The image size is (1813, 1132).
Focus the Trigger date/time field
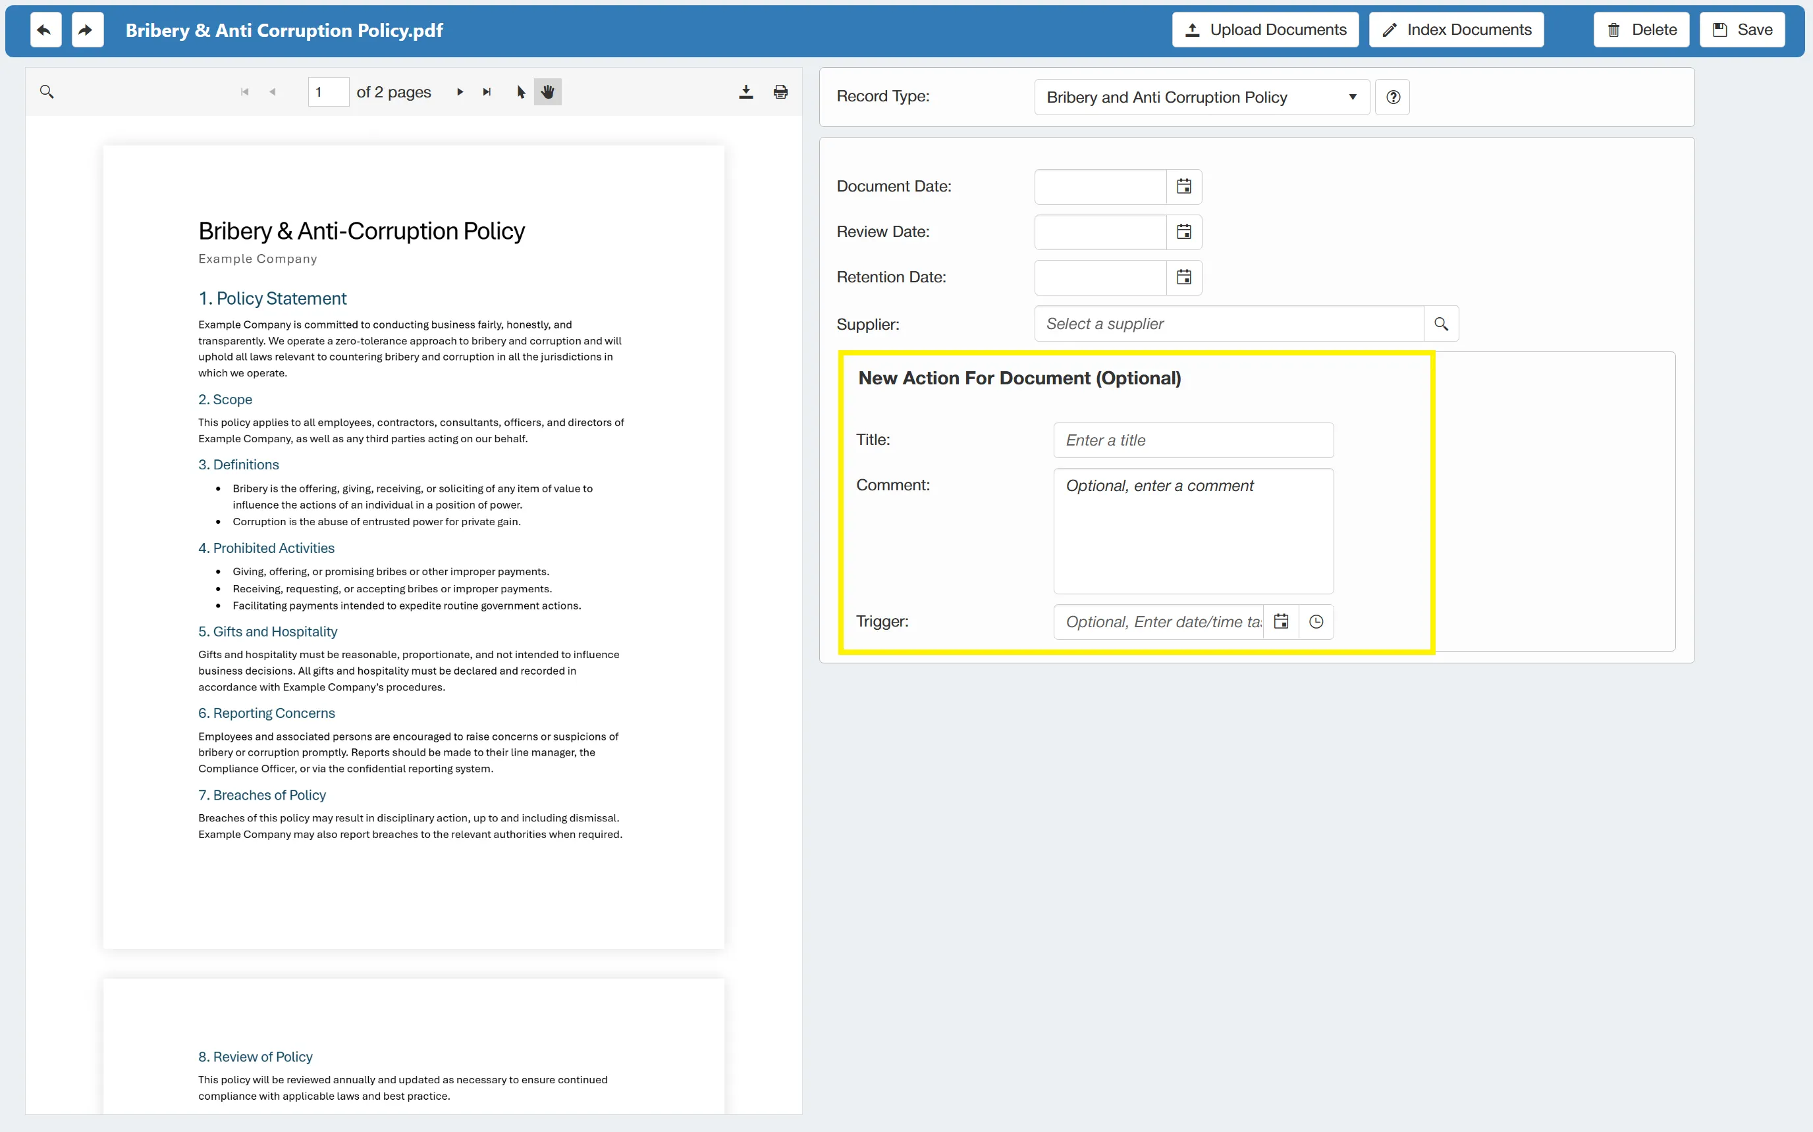pyautogui.click(x=1158, y=621)
